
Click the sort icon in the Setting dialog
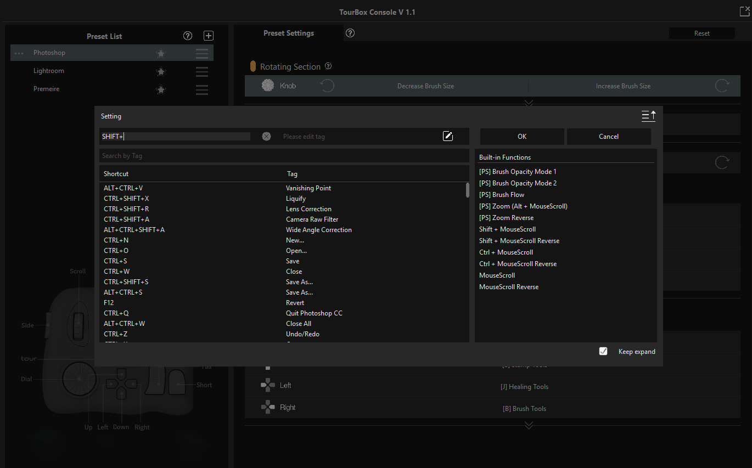click(648, 116)
